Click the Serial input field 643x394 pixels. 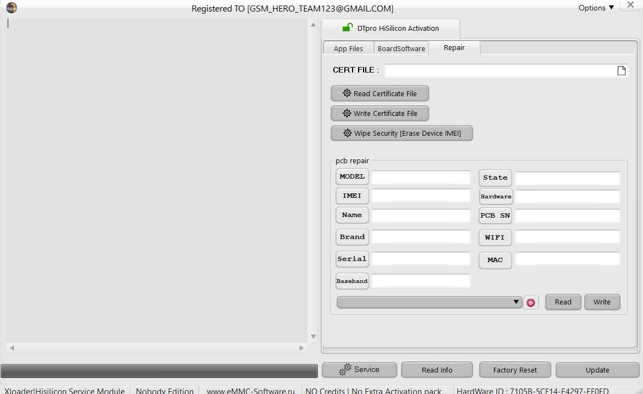[x=421, y=258]
